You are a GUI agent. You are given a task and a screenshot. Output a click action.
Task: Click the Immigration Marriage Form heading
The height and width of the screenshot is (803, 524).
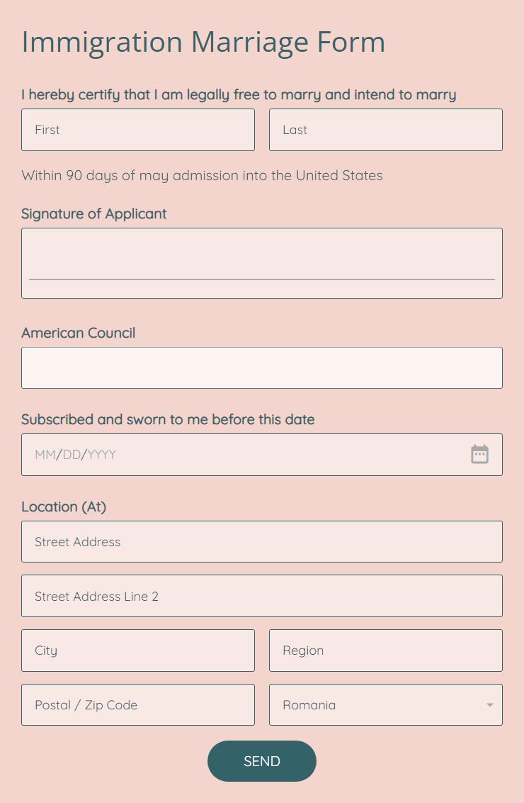[203, 42]
